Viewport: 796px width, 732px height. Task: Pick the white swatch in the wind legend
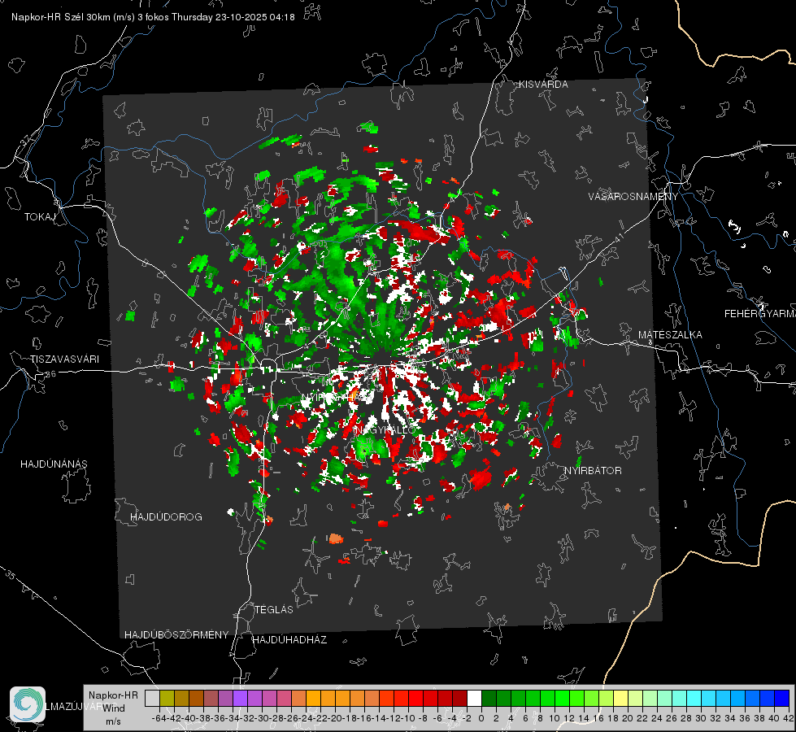click(x=474, y=698)
